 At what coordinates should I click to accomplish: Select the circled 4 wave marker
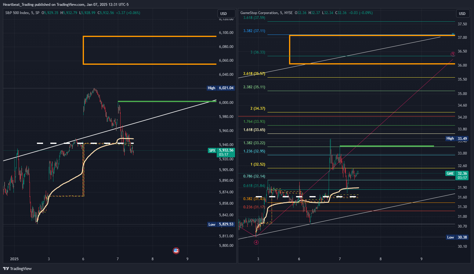[256, 242]
